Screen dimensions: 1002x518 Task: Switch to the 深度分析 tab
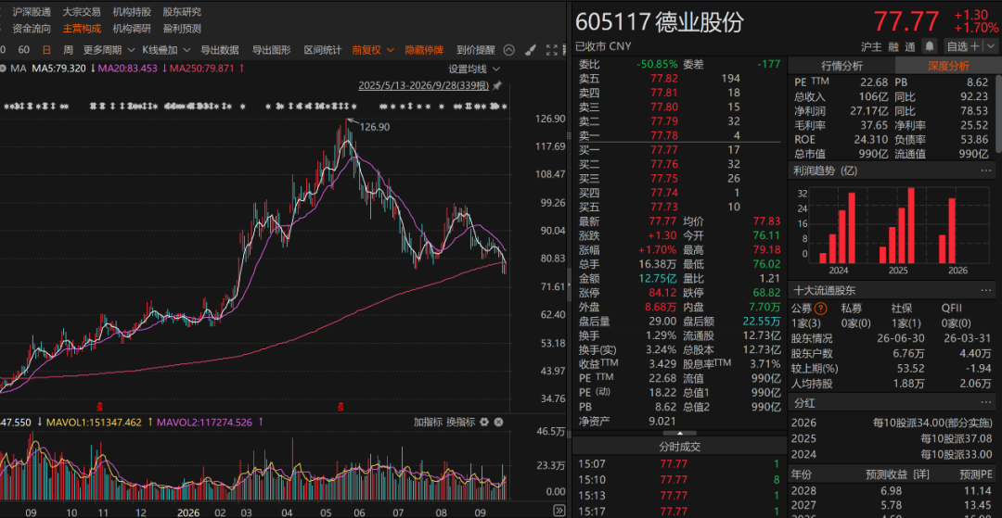(948, 66)
